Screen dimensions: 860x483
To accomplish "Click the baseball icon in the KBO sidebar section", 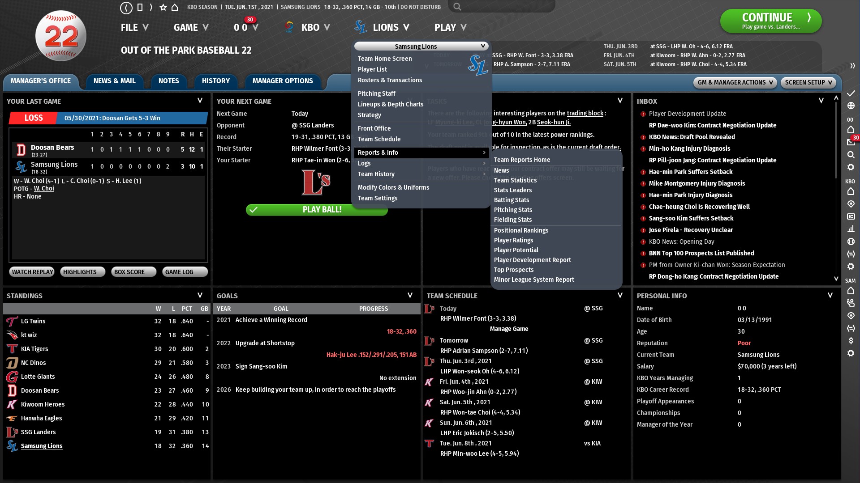I will 851,241.
